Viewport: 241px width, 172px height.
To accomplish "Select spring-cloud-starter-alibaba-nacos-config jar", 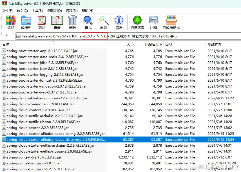I will tap(56, 133).
